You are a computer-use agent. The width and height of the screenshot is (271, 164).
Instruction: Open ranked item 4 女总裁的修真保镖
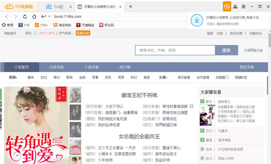pyautogui.click(x=231, y=149)
